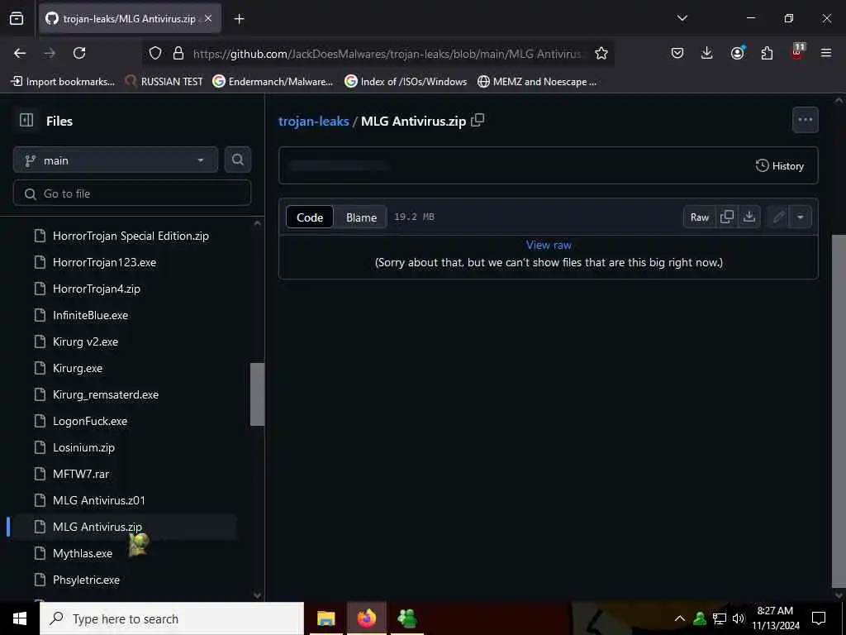
Task: Open the three-dots more options menu
Action: tap(805, 120)
